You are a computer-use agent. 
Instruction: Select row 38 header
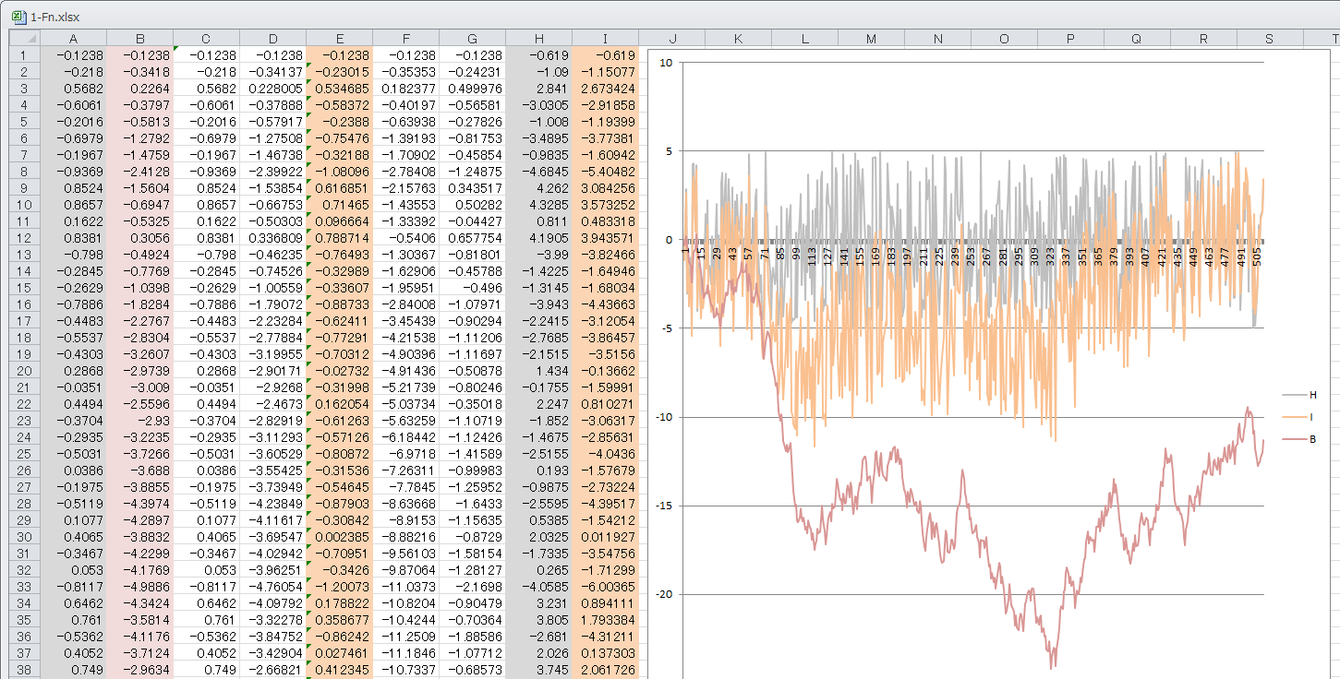[24, 670]
